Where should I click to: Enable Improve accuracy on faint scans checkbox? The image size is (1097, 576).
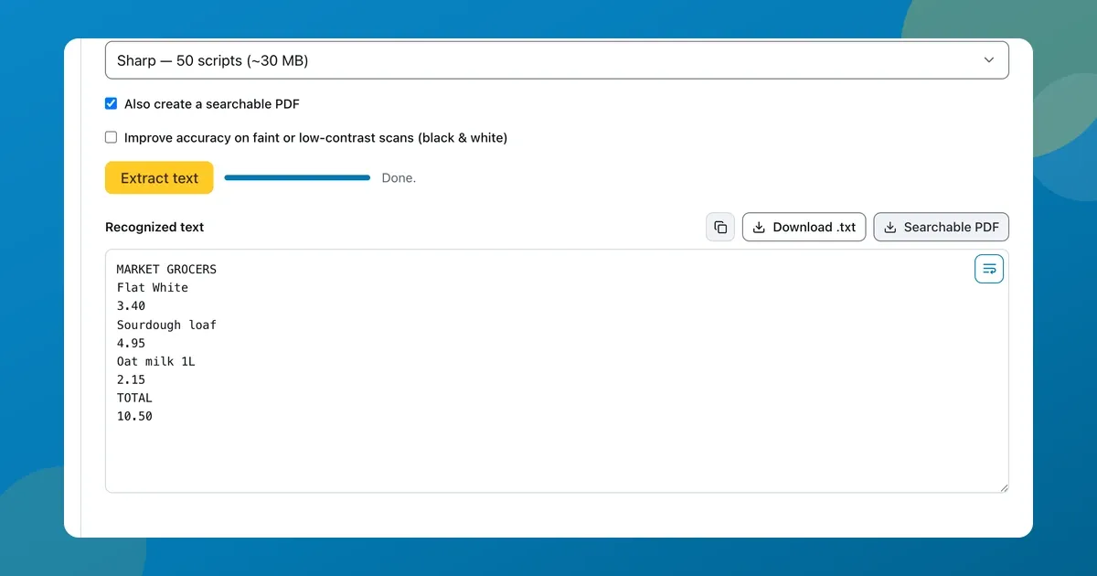point(112,137)
